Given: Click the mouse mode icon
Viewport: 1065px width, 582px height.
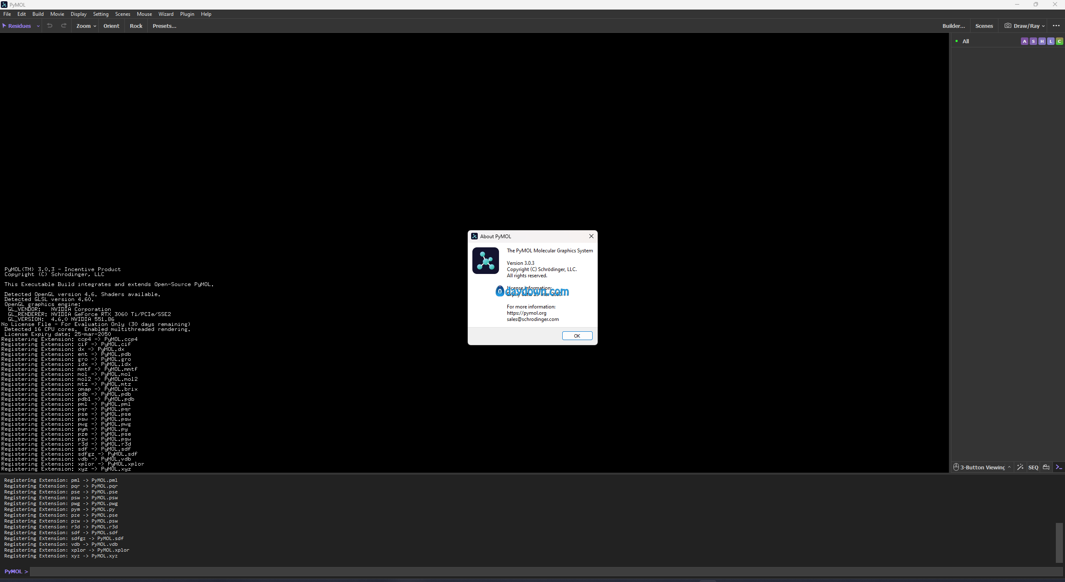Looking at the screenshot, I should pos(956,467).
